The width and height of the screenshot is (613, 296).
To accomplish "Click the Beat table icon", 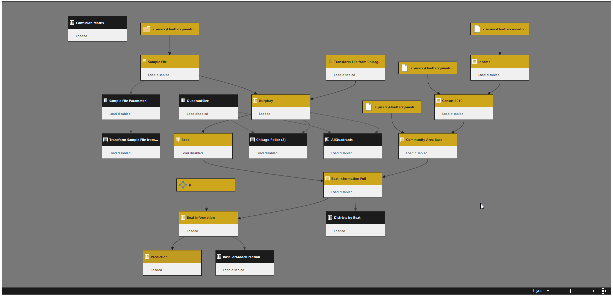I will pyautogui.click(x=178, y=140).
